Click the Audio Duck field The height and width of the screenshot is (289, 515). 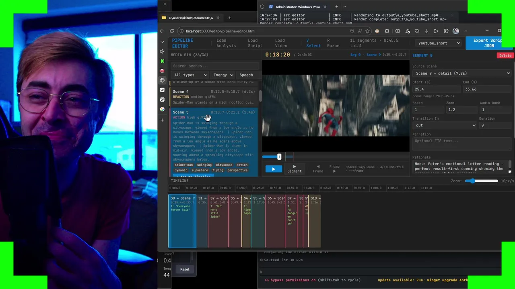coord(495,110)
